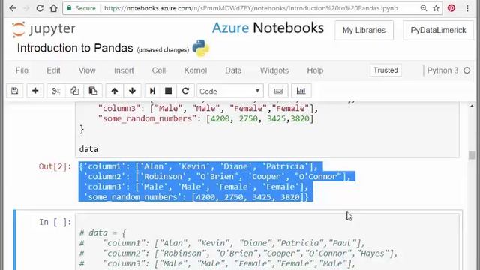Click the 'column2' line in the output
The image size is (480, 270).
coord(217,177)
